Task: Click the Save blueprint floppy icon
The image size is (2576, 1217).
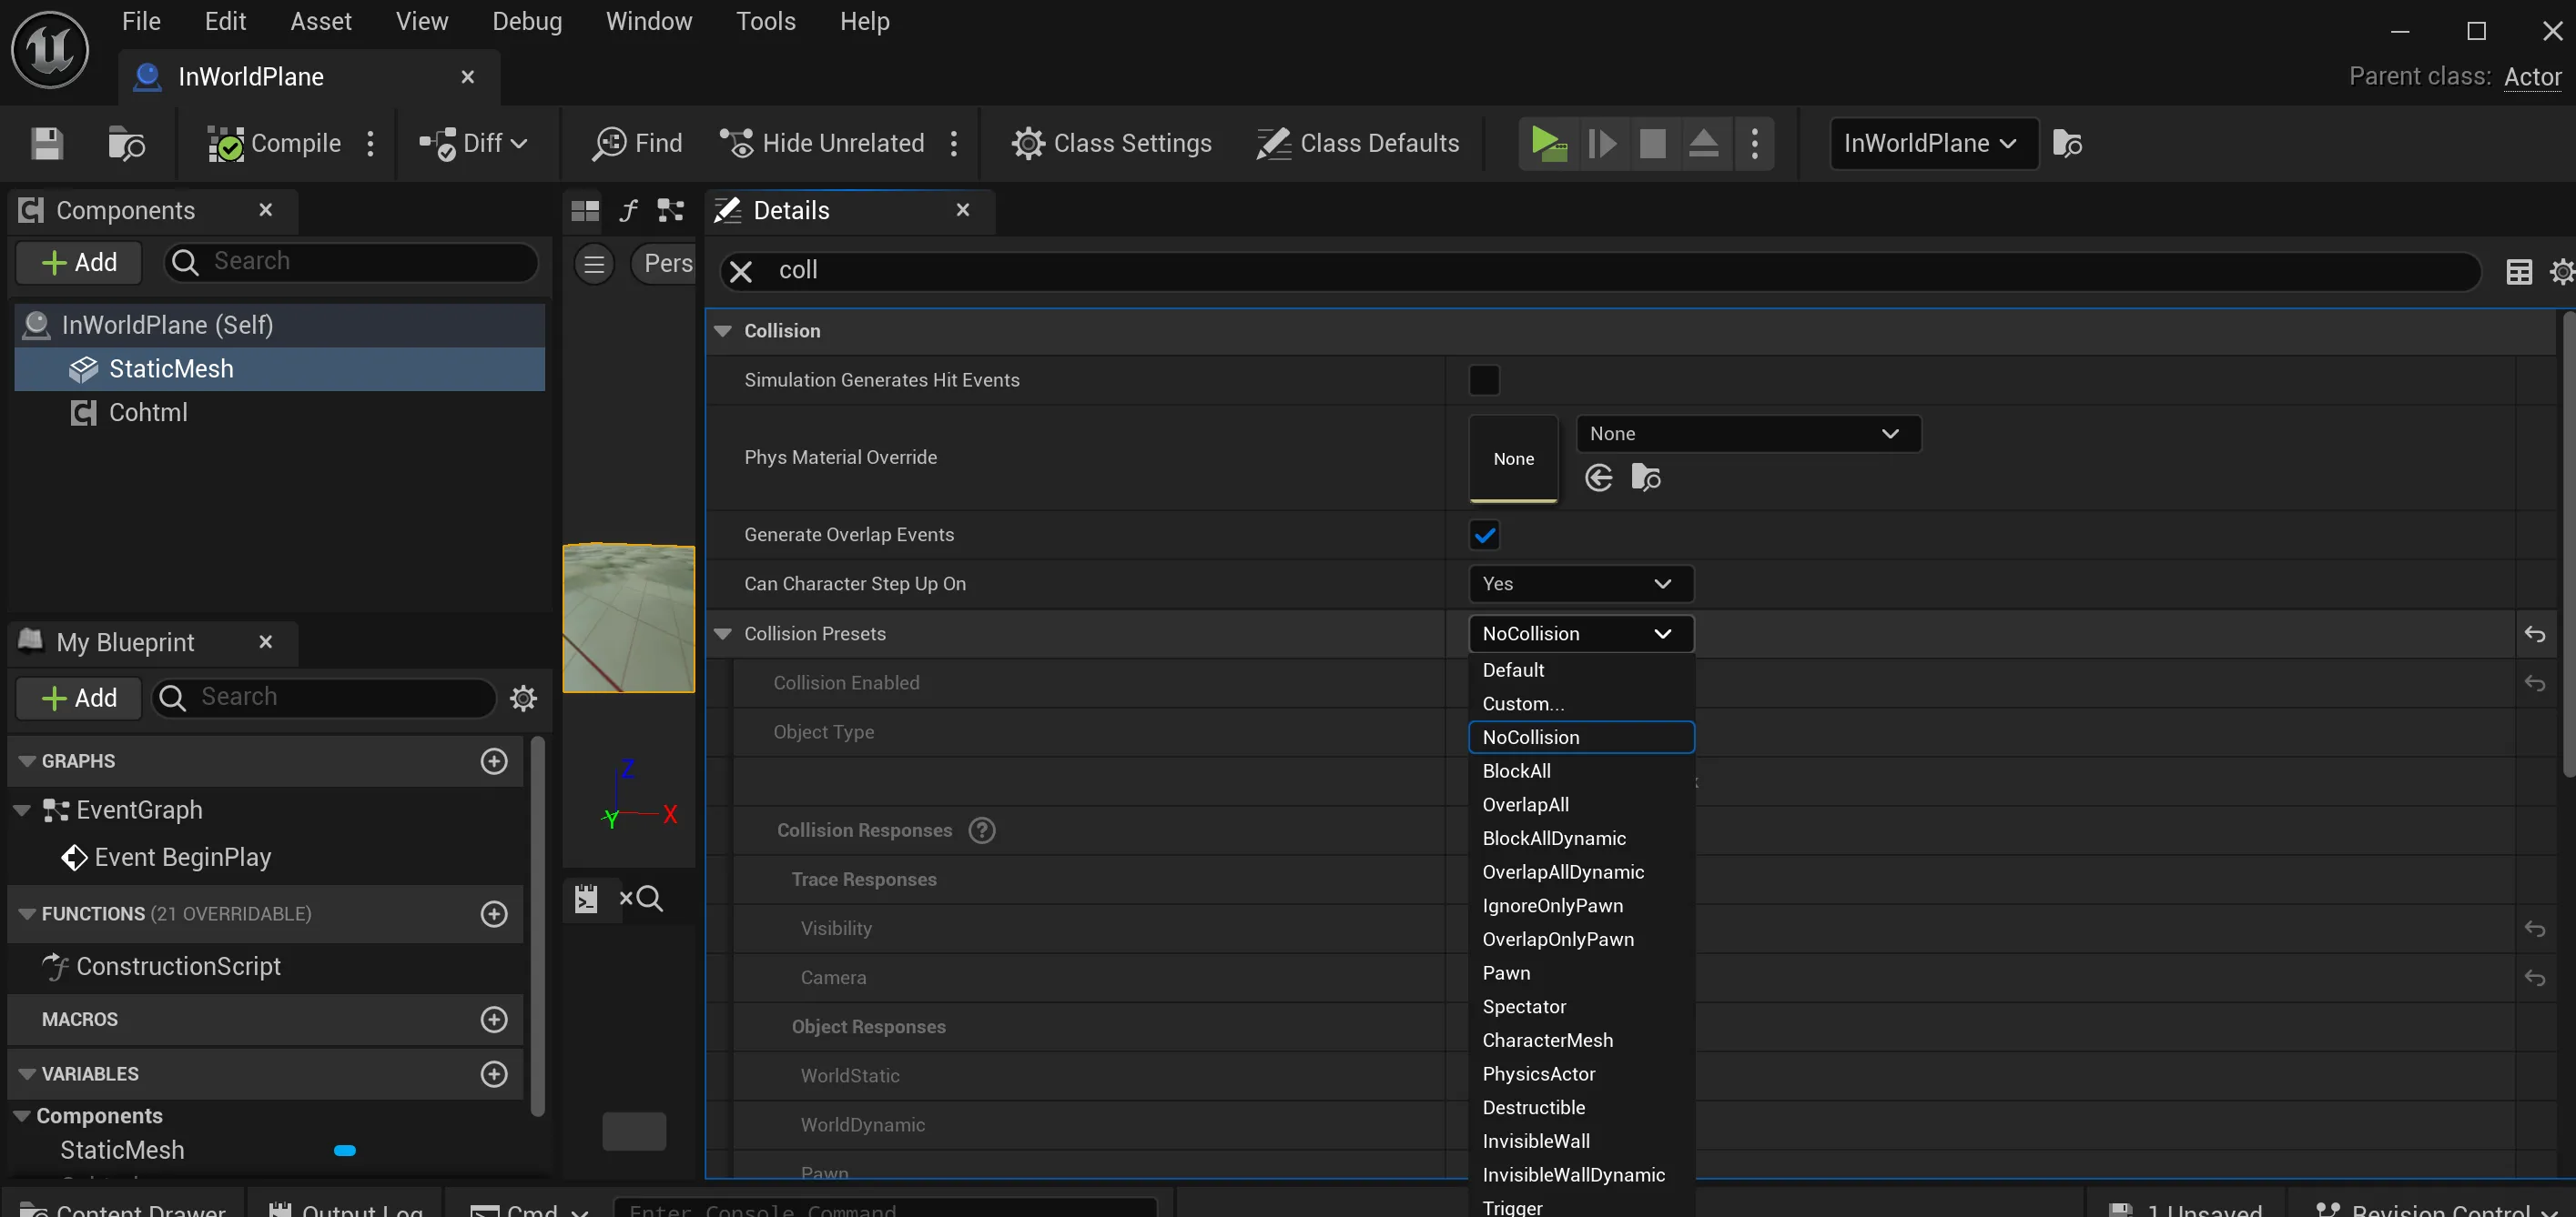Action: pyautogui.click(x=46, y=144)
